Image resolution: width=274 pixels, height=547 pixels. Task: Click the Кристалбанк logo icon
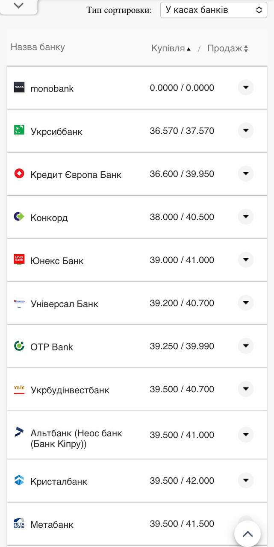pyautogui.click(x=19, y=480)
